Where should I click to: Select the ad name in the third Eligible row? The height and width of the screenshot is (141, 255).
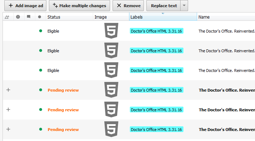(227, 70)
